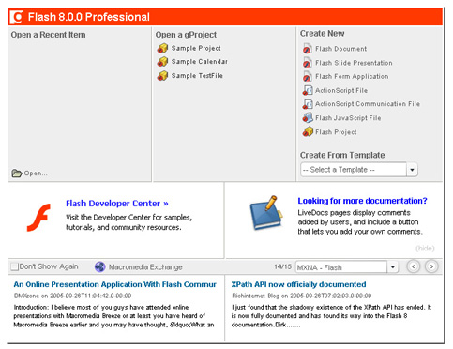This screenshot has width=453, height=349.
Task: Click the Open a Recent Item heading
Action: pyautogui.click(x=48, y=35)
